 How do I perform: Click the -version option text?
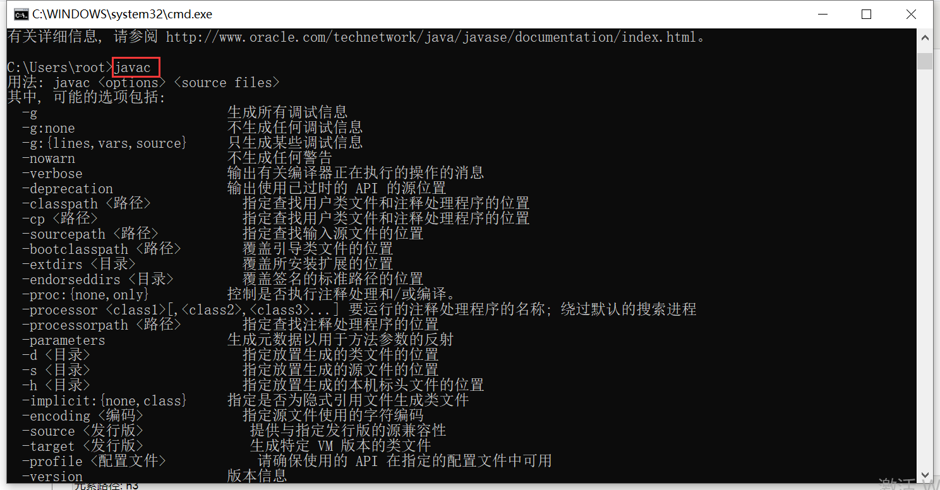[52, 476]
